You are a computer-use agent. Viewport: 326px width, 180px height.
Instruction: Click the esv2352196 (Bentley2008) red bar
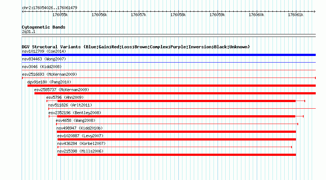click(176, 116)
